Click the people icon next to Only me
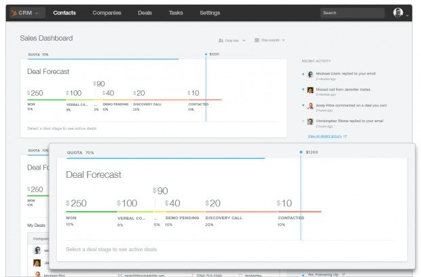421x277 pixels. (x=221, y=40)
